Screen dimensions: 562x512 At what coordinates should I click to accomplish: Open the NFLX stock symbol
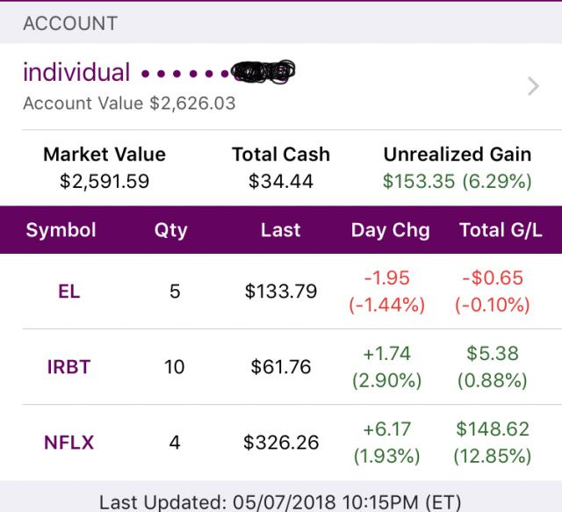tap(68, 443)
